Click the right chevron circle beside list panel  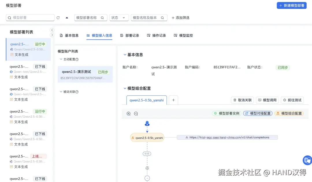click(52, 35)
